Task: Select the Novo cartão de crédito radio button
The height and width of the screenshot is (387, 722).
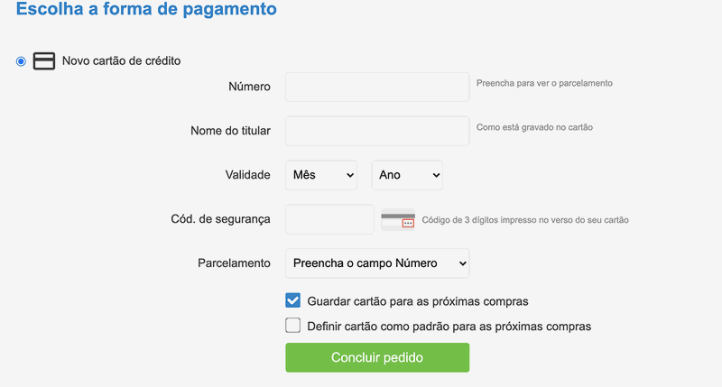Action: click(21, 61)
